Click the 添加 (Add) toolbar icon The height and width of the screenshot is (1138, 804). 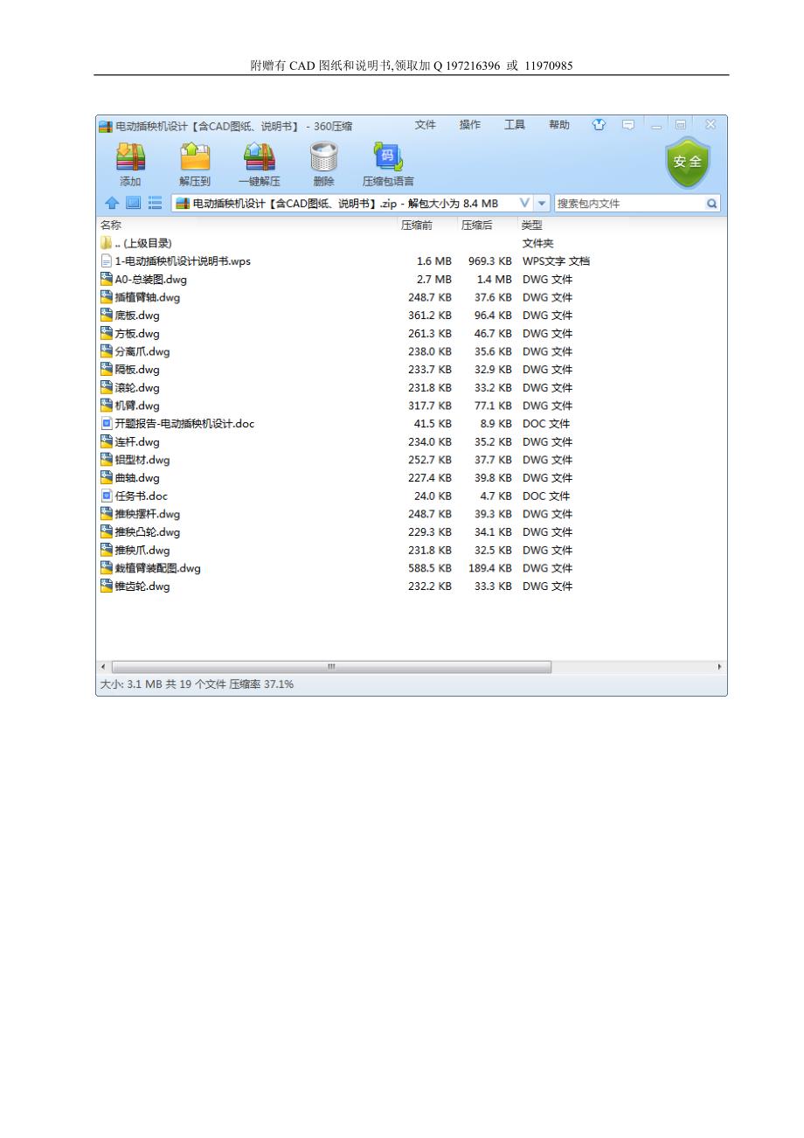[130, 157]
